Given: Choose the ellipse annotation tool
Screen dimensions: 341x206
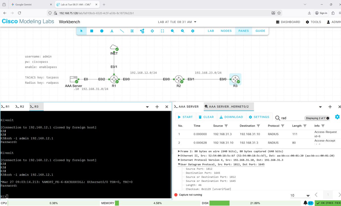Looking at the screenshot, I should click(x=102, y=31).
